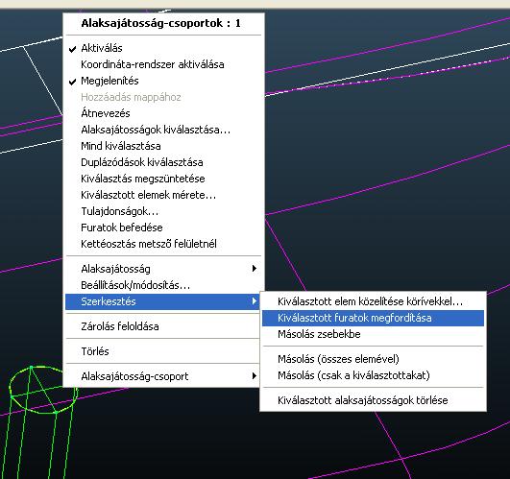Open Kiválasztott elemek mérete… entry
510x479 pixels.
click(x=162, y=195)
